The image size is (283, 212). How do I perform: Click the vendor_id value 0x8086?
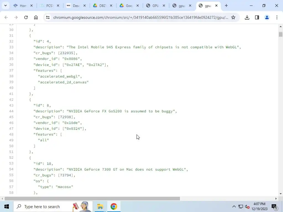coord(71,59)
